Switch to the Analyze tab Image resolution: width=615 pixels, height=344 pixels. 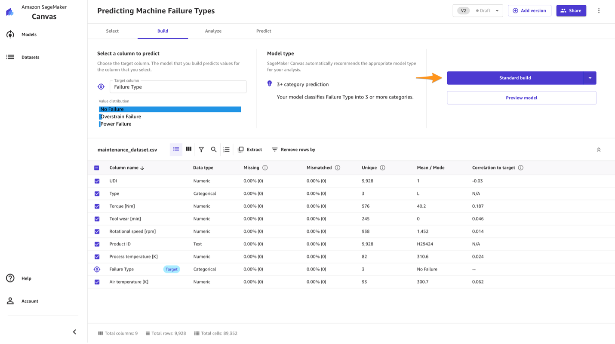[x=213, y=31]
